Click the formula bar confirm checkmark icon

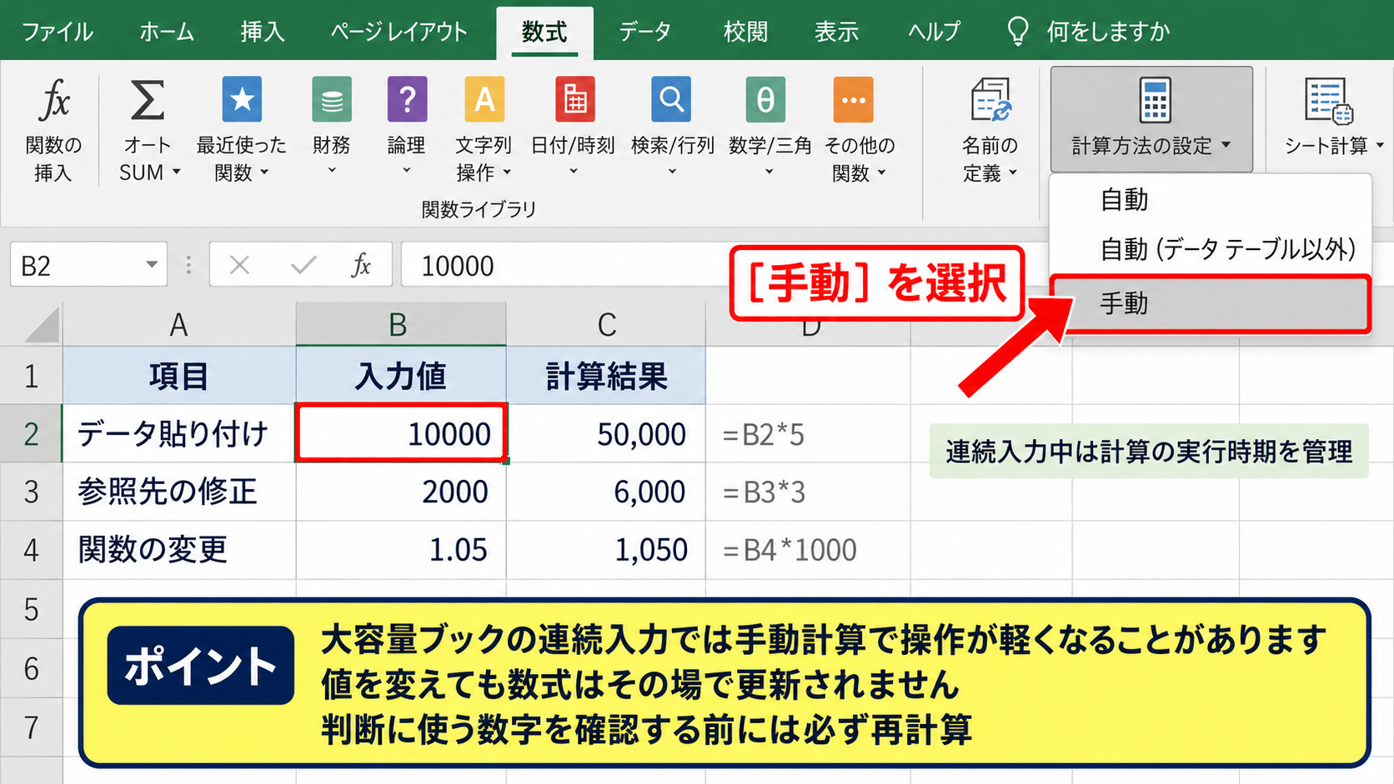click(x=303, y=265)
